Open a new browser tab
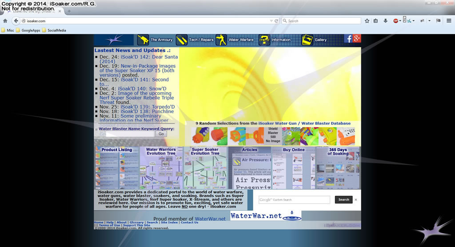Image resolution: width=455 pixels, height=247 pixels. [69, 11]
